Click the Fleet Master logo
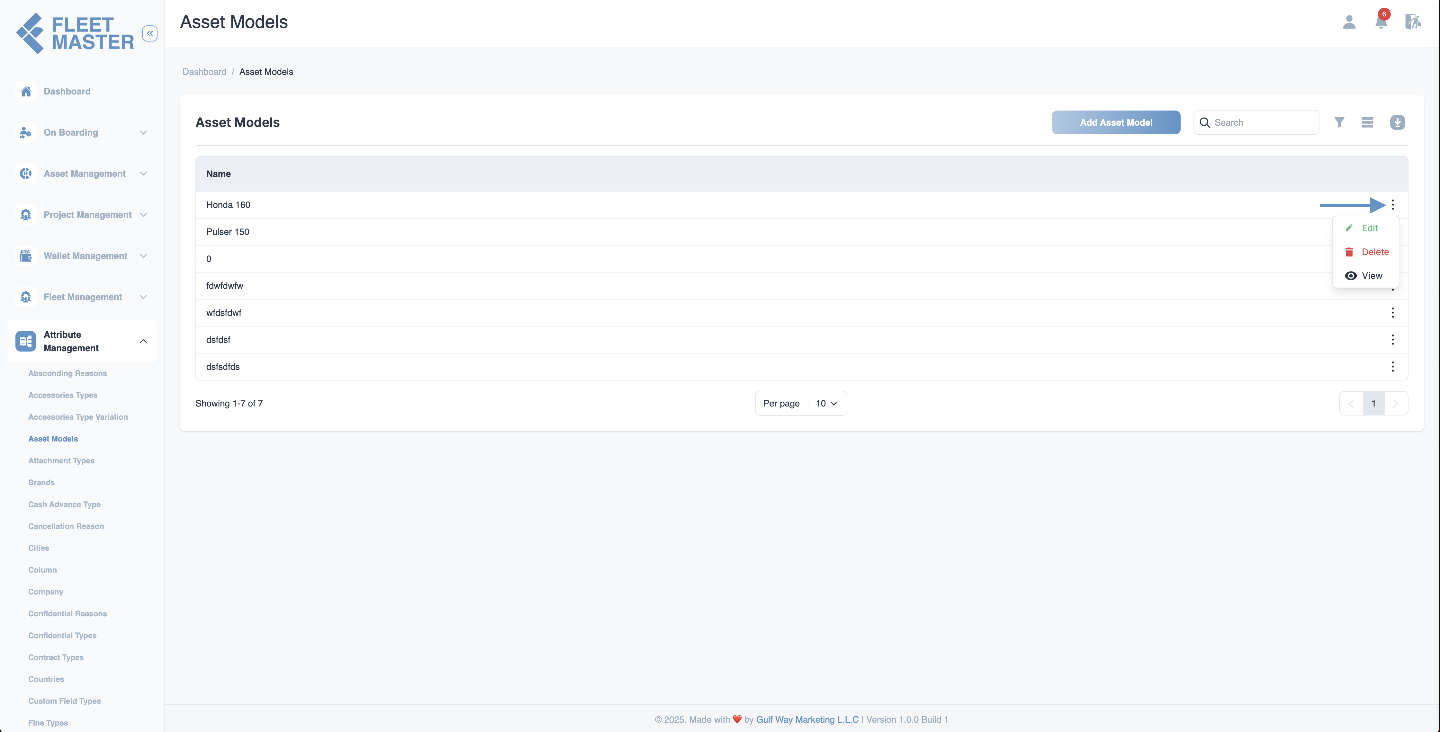Image resolution: width=1440 pixels, height=732 pixels. 75,33
